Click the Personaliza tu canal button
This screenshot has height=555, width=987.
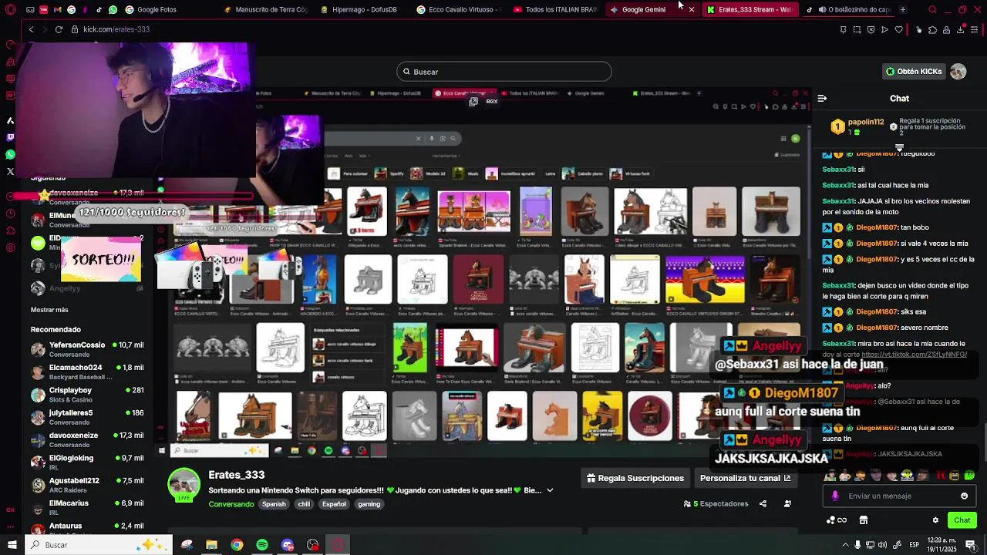coord(745,478)
